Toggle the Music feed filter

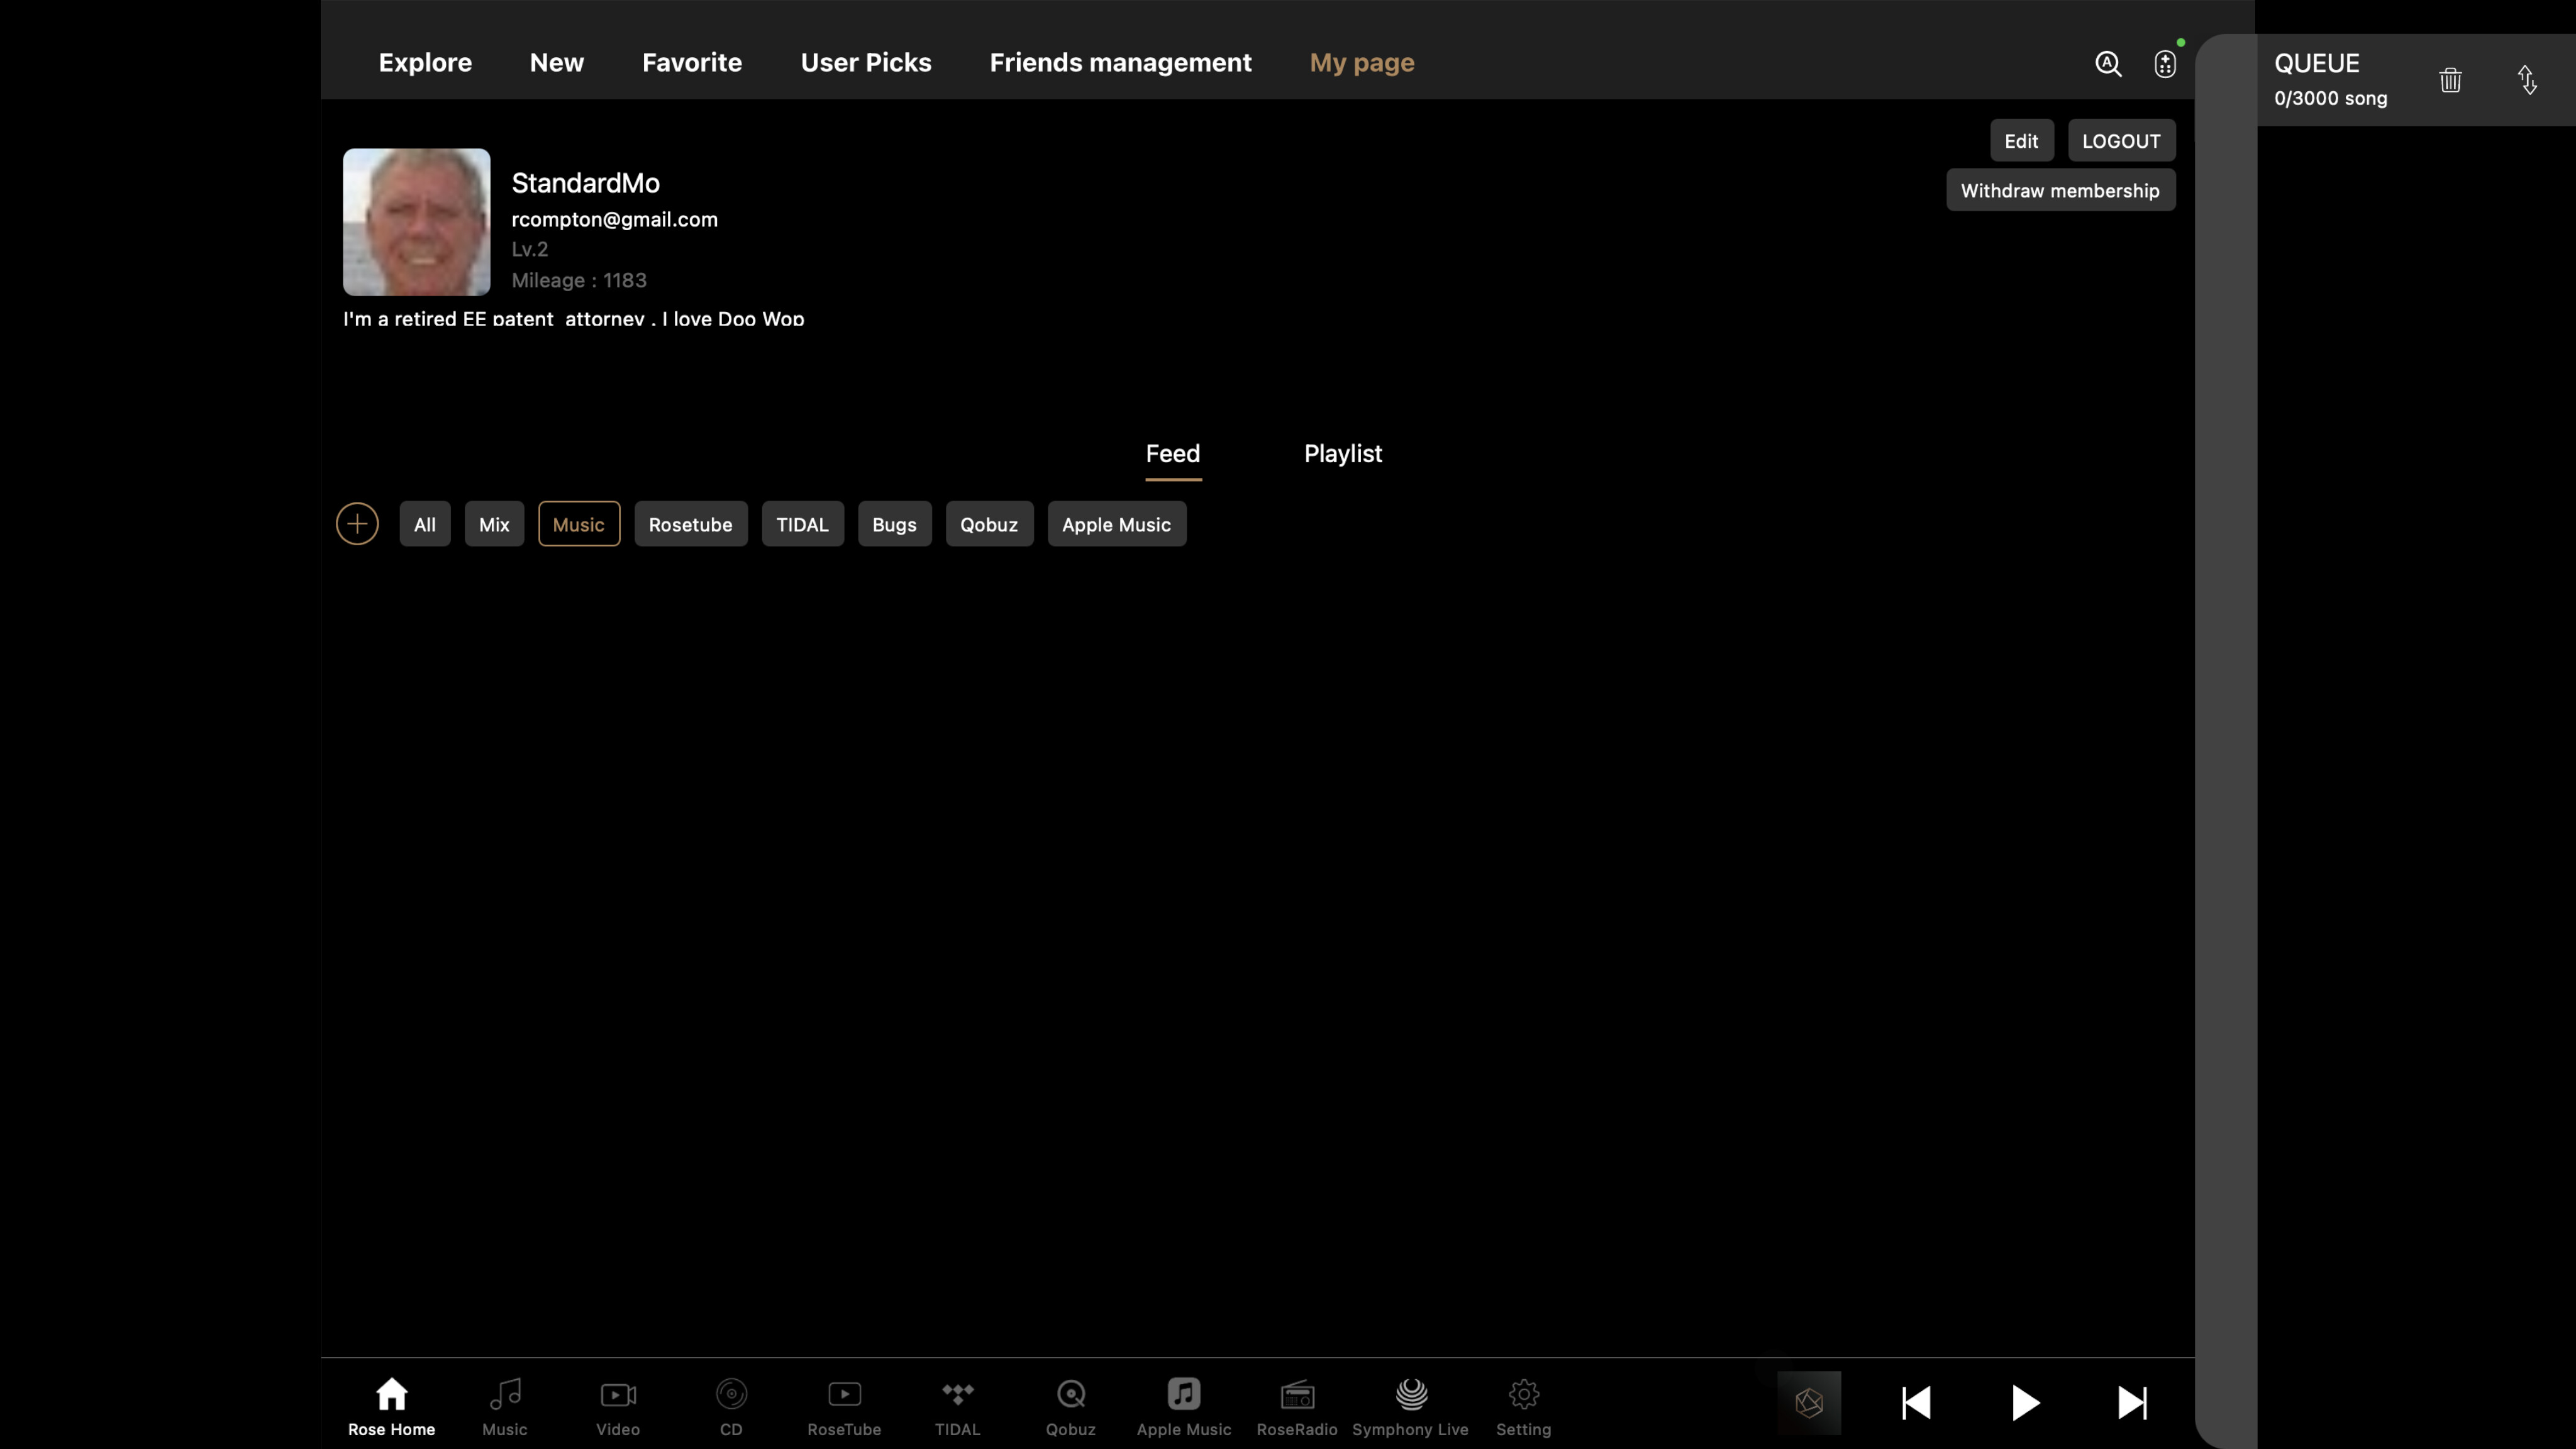pos(579,524)
